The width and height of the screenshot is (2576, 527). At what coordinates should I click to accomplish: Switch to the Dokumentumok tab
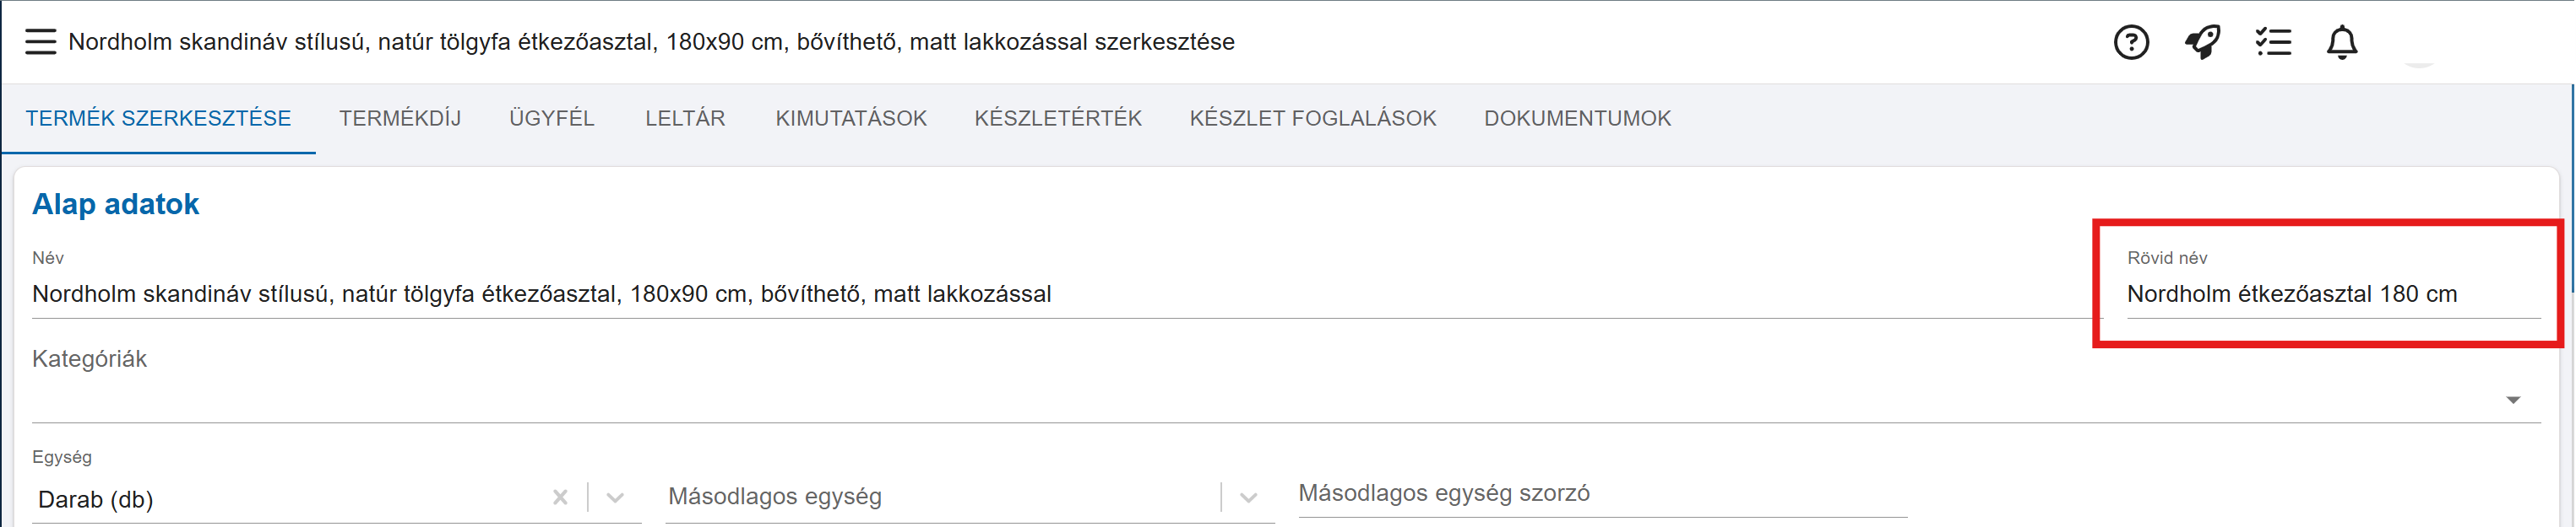click(1577, 118)
